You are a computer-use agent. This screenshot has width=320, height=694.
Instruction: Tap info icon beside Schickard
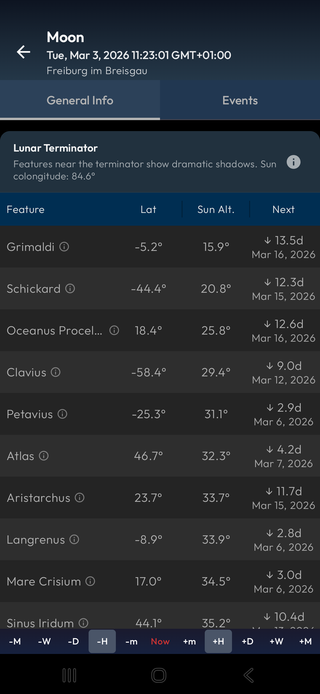70,288
